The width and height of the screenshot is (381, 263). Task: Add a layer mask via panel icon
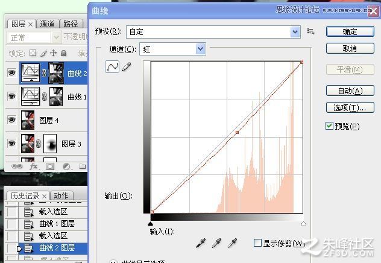50,166
